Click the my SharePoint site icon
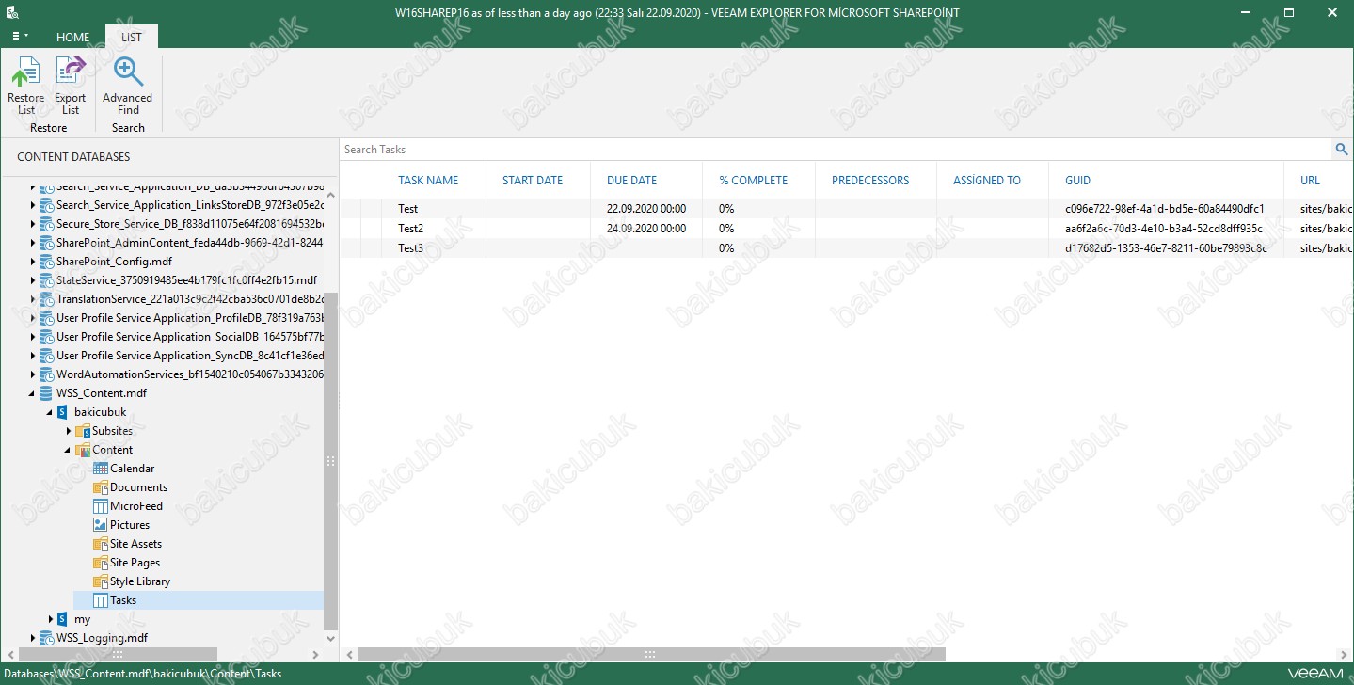 pyautogui.click(x=63, y=619)
